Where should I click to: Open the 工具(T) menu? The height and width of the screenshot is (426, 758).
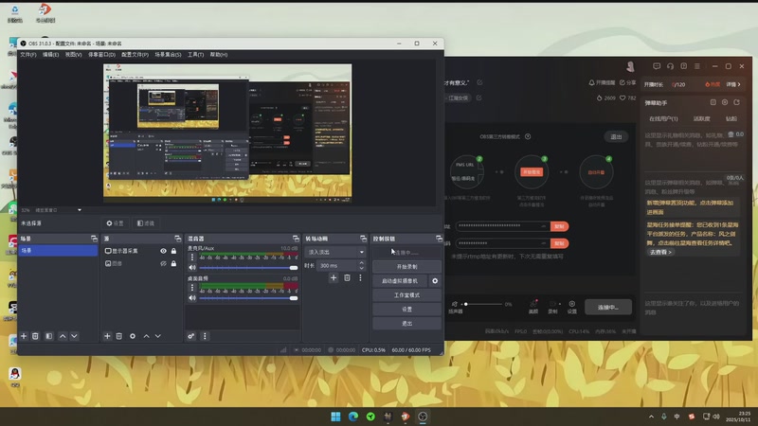[x=195, y=55]
